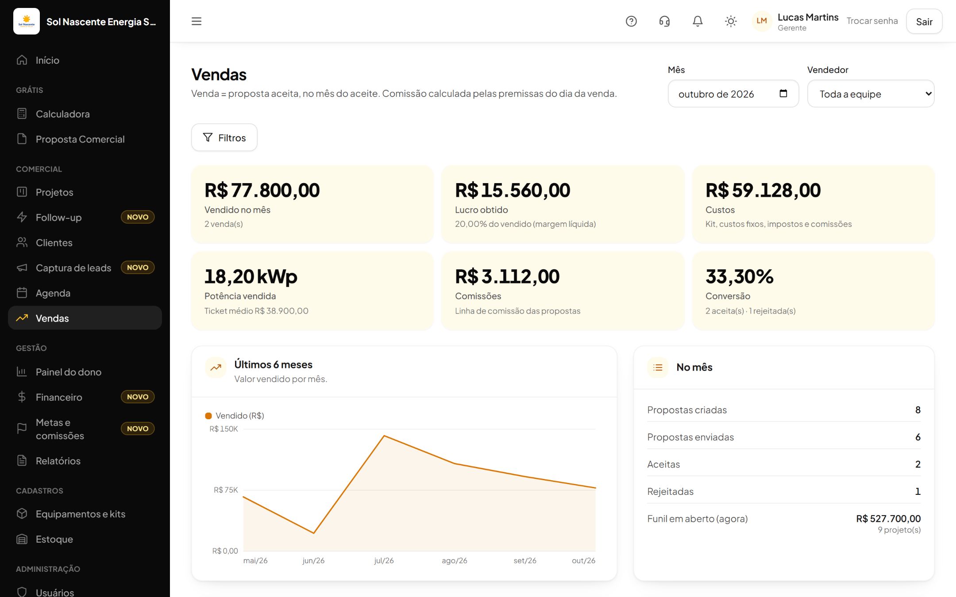Click the LM user avatar
This screenshot has height=597, width=956.
762,21
